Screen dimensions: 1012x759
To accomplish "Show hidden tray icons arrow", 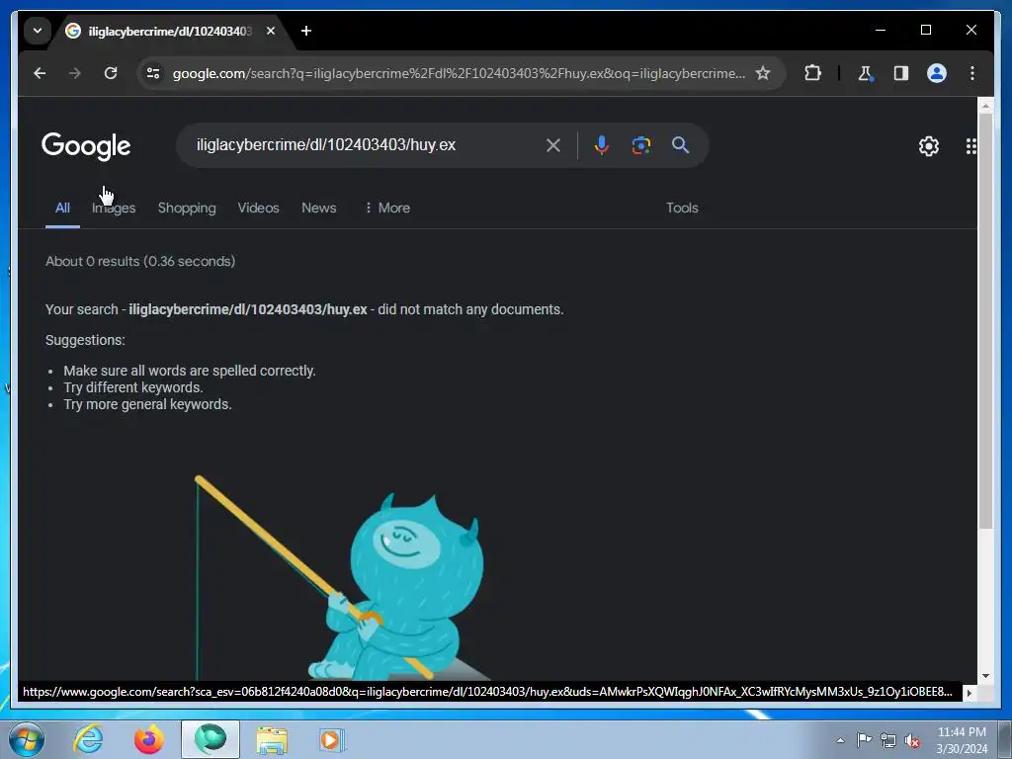I will click(840, 740).
